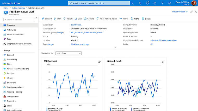This screenshot has height=111, width=198.
Task: Click the Connect toolbar button
Action: coord(47,19)
